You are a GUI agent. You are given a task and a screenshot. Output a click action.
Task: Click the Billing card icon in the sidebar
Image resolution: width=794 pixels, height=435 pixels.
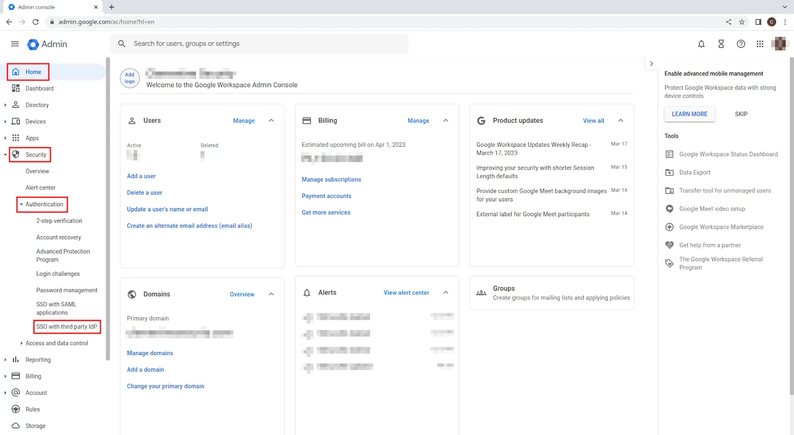pos(16,376)
